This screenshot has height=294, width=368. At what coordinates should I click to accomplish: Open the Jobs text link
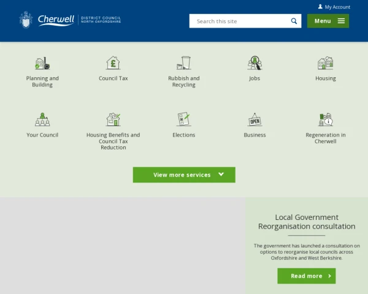point(255,78)
